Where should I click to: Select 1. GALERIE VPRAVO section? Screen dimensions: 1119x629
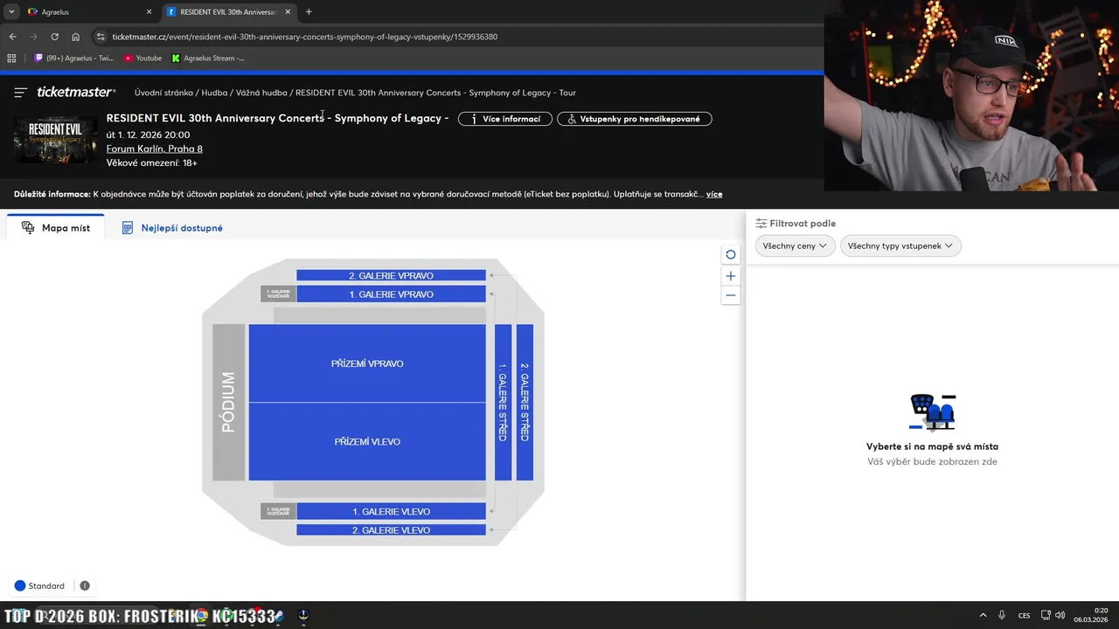[391, 294]
